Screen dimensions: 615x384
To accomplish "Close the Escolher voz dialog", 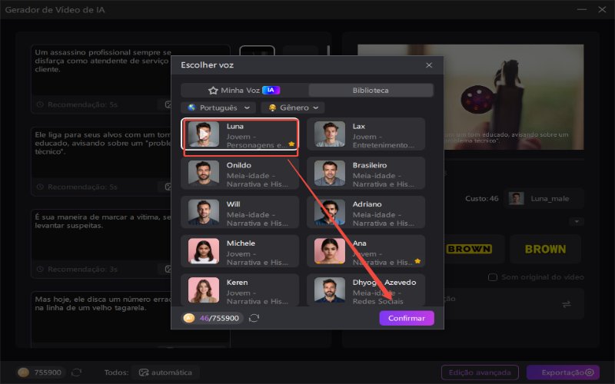I will point(429,65).
